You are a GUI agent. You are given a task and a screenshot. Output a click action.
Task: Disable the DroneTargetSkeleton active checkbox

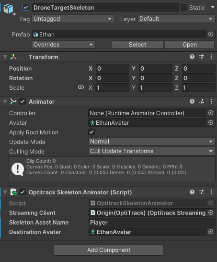click(x=26, y=8)
